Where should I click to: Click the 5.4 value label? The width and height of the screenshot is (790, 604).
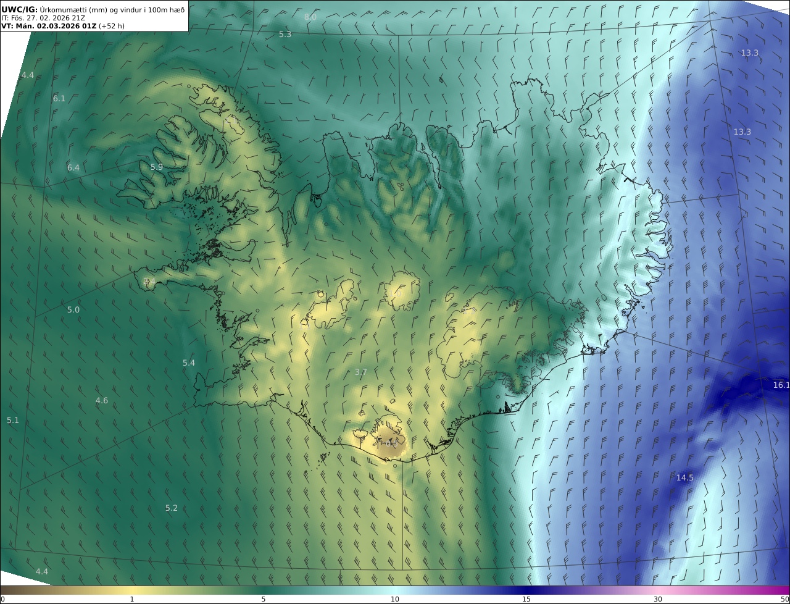tap(189, 363)
